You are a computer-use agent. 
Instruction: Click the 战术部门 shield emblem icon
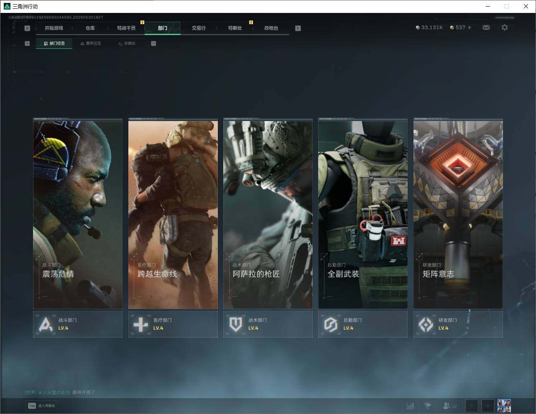tap(236, 324)
